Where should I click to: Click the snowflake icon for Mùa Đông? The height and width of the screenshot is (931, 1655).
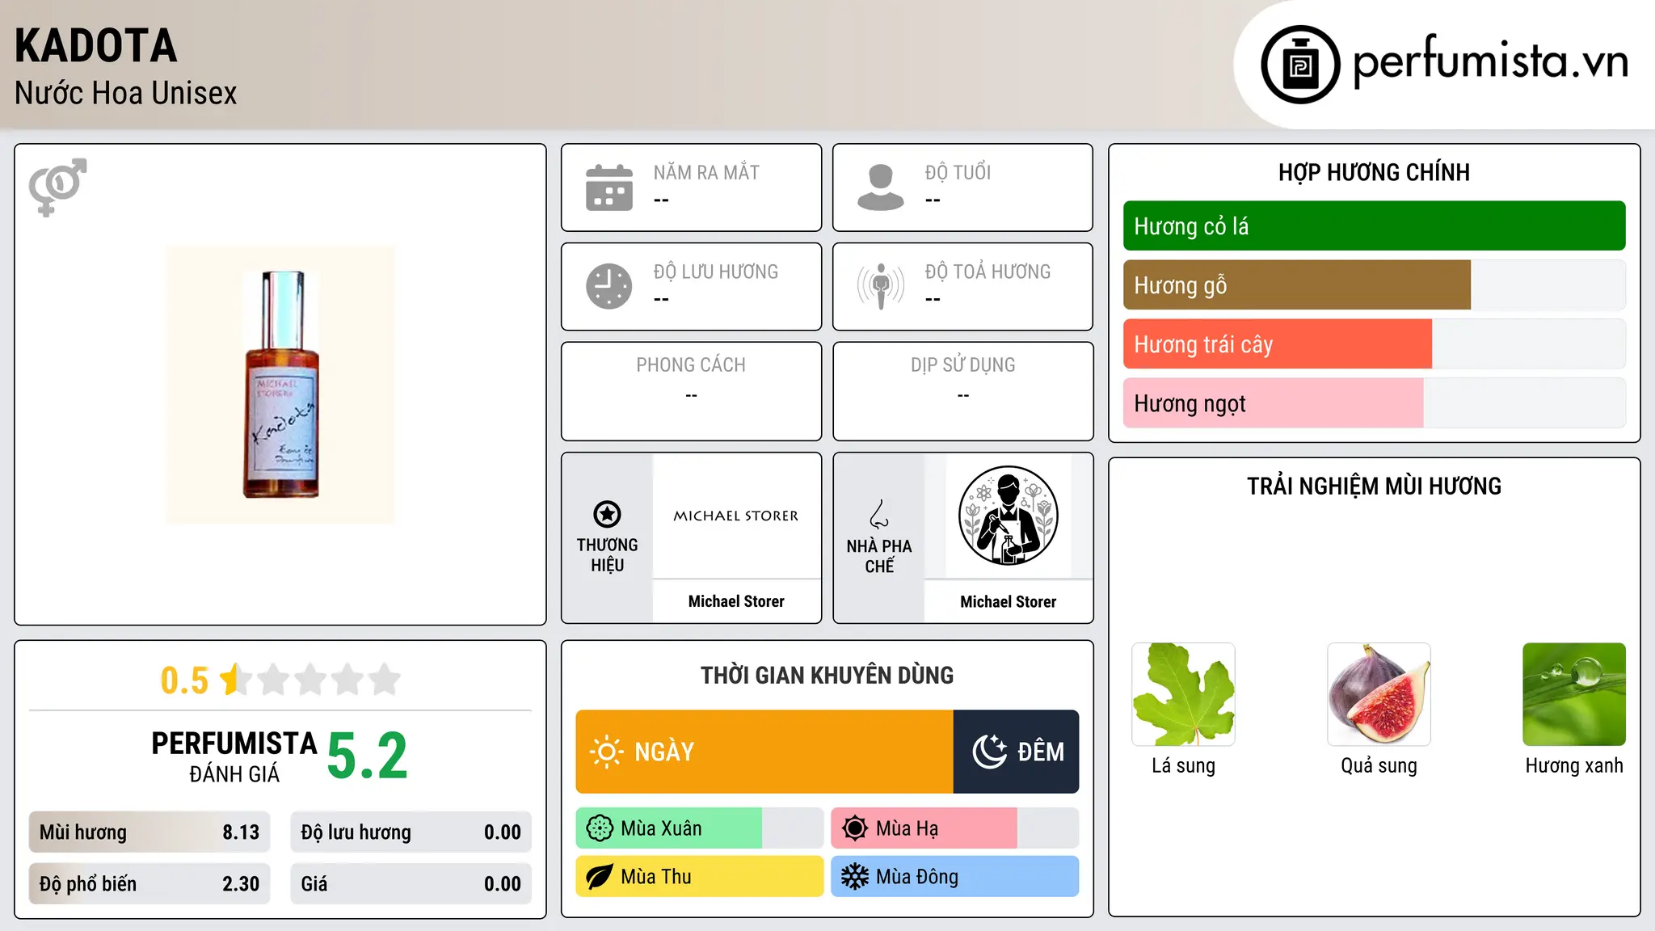[x=855, y=877]
